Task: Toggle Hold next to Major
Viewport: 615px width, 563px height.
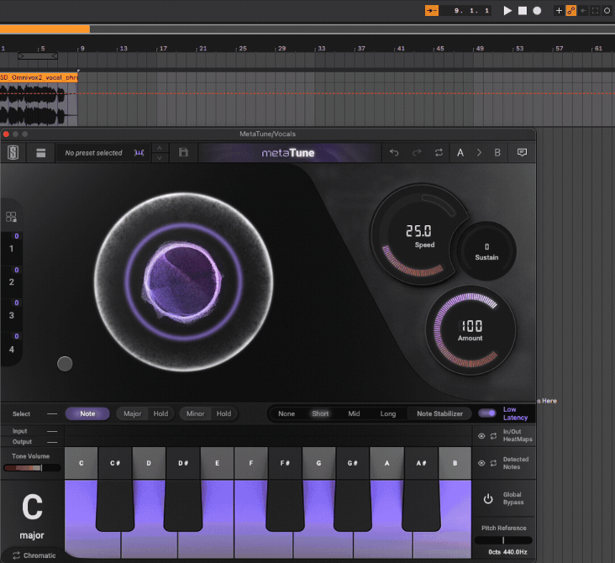Action: (160, 413)
